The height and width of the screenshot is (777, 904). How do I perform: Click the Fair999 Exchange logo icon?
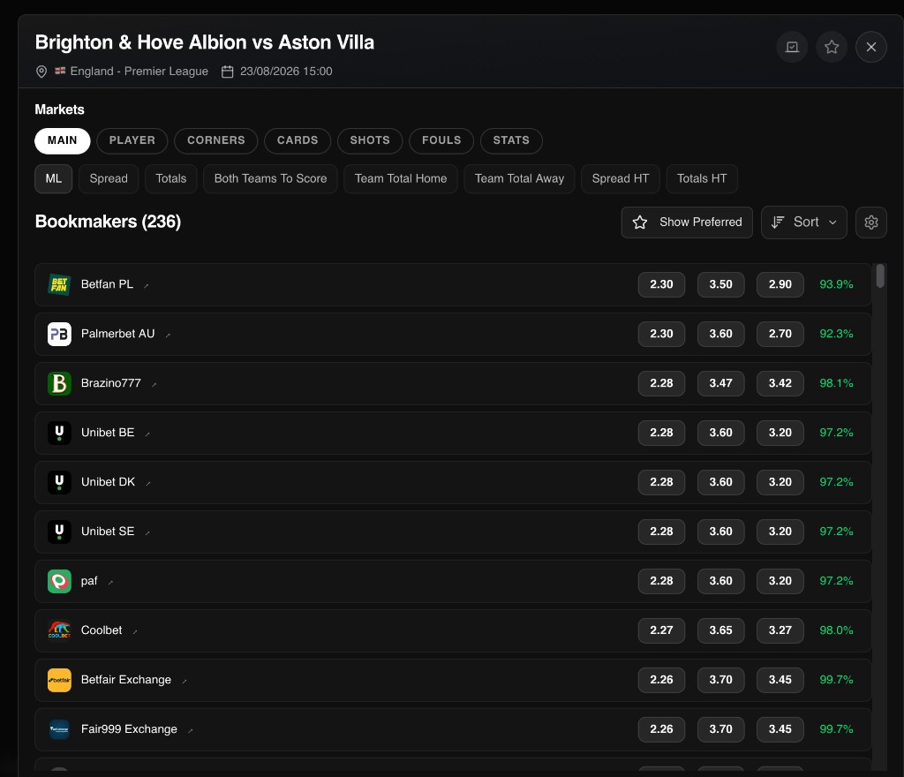[x=59, y=729]
